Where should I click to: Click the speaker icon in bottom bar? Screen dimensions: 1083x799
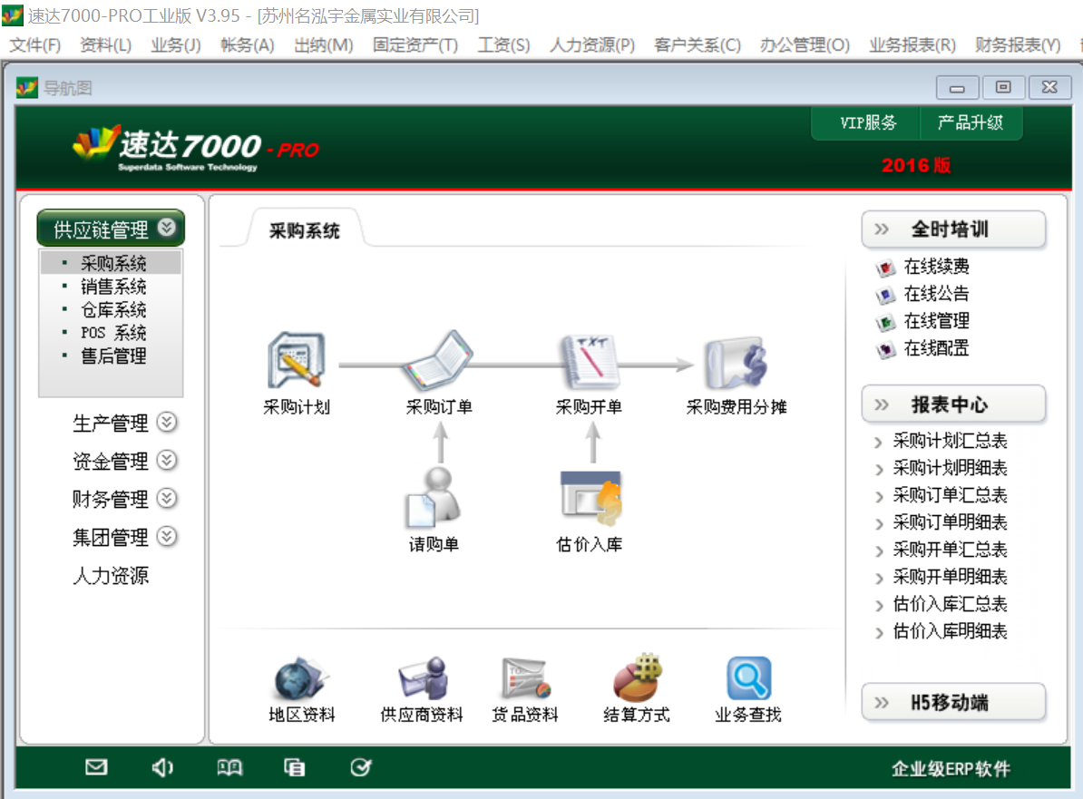(162, 768)
